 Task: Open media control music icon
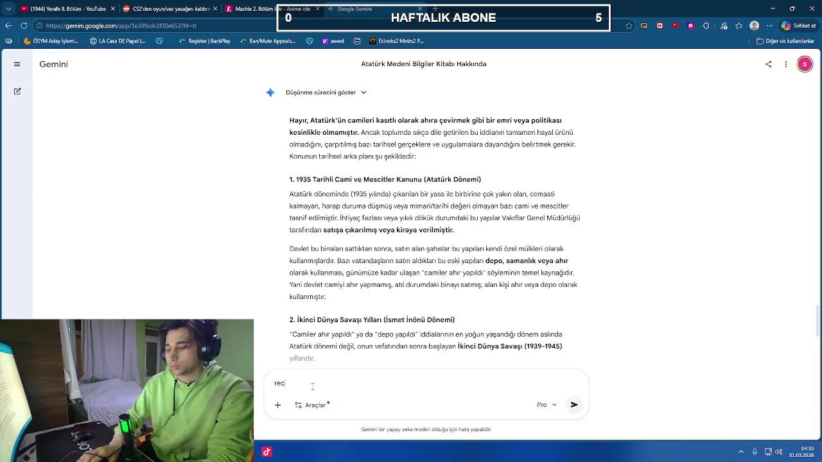pyautogui.click(x=724, y=26)
